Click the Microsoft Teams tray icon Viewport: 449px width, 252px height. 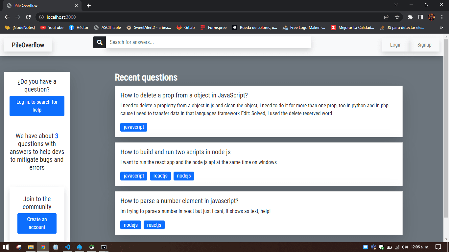(x=373, y=247)
